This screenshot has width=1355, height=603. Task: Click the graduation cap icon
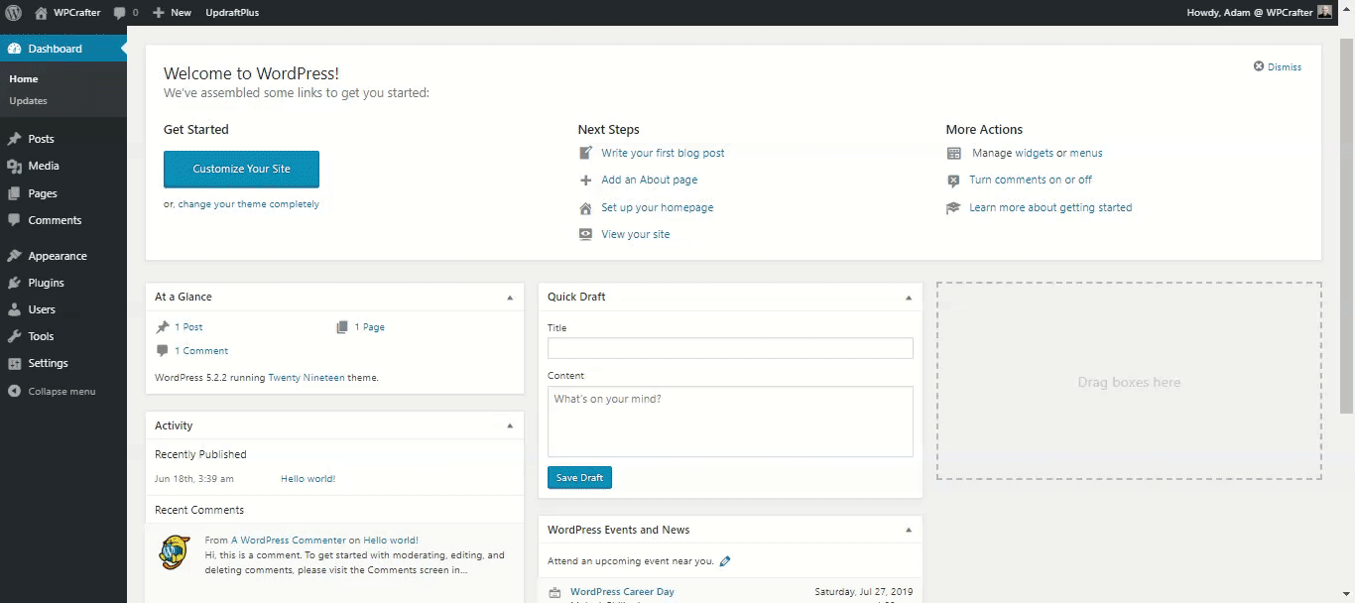[953, 208]
